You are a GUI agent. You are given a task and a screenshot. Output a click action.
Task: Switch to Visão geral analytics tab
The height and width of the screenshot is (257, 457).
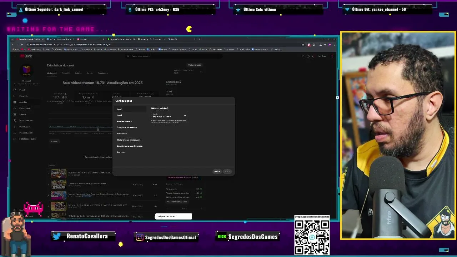tap(52, 73)
